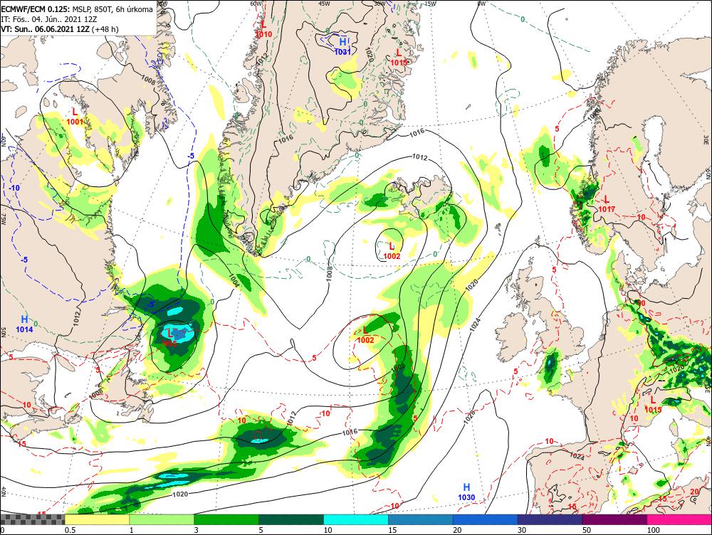Click the gray checkered 0–0.5 legend swatch

[32, 520]
